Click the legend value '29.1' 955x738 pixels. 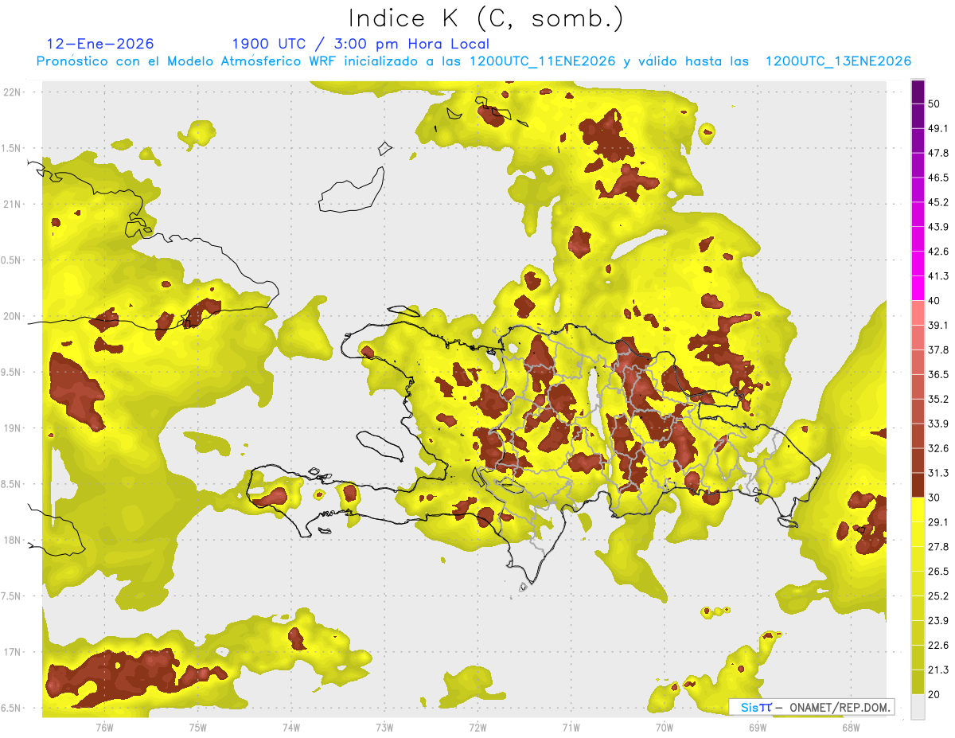click(x=938, y=522)
